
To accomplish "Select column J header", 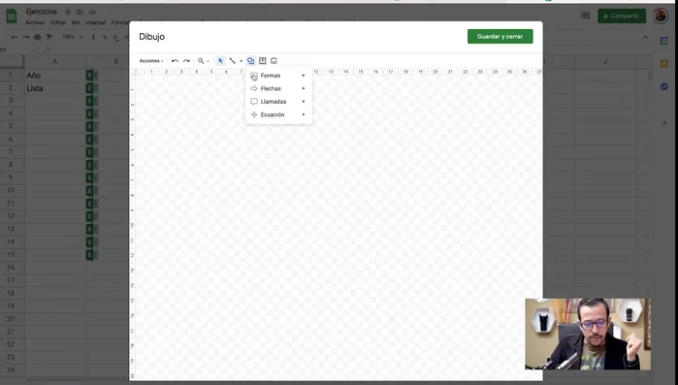I will tap(605, 61).
